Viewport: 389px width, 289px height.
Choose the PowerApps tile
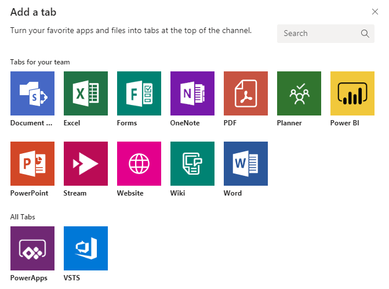[x=32, y=248]
